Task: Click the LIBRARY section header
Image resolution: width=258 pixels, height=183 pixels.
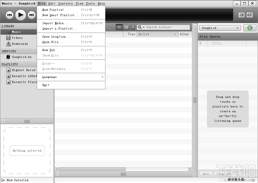Action: click(x=19, y=26)
